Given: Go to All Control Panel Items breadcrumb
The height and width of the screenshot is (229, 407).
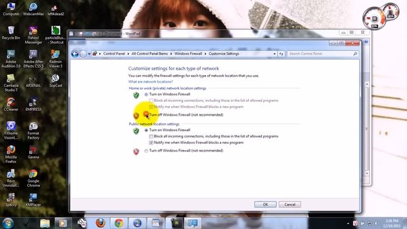Looking at the screenshot, I should [x=149, y=53].
